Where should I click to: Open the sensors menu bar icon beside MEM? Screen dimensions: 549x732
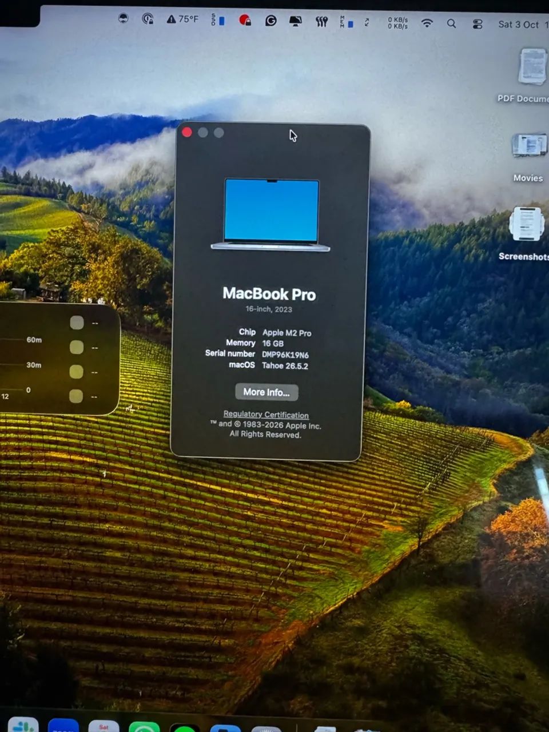click(322, 22)
